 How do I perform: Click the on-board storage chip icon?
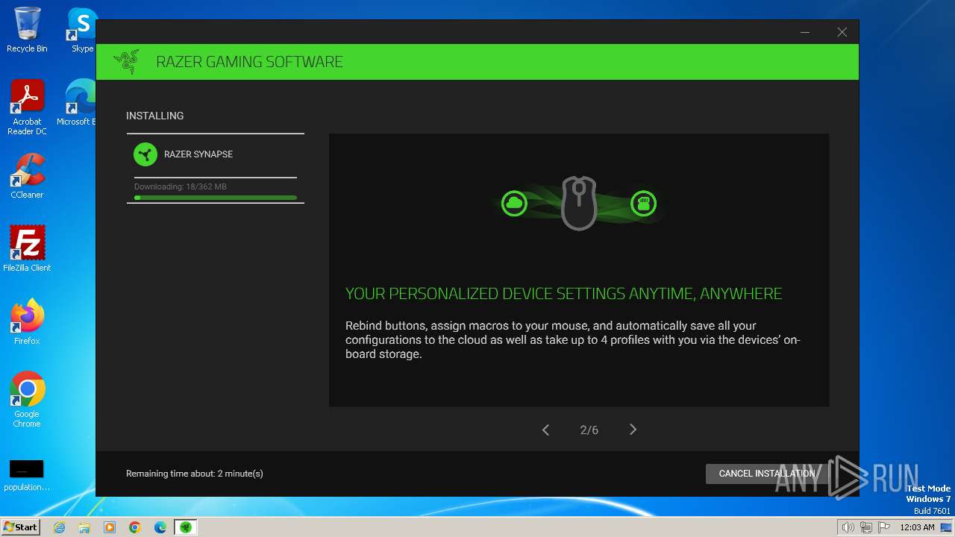643,203
